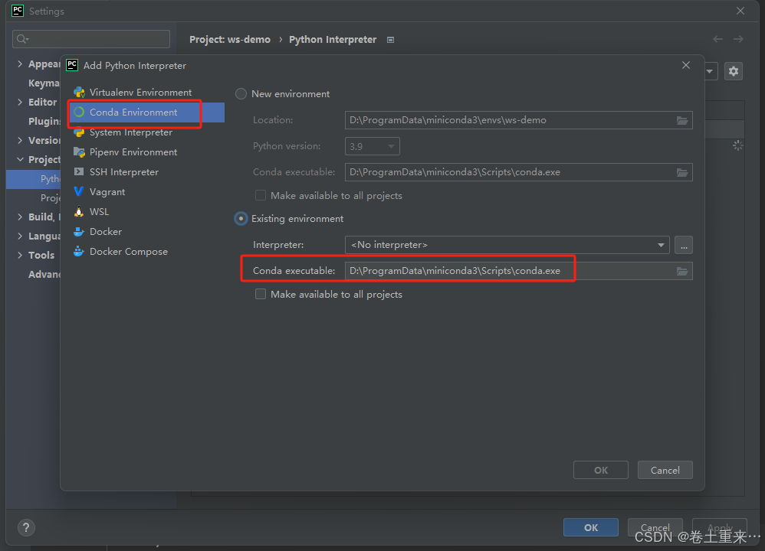This screenshot has height=551, width=765.
Task: Click the interpreter gear settings icon
Action: coord(734,71)
